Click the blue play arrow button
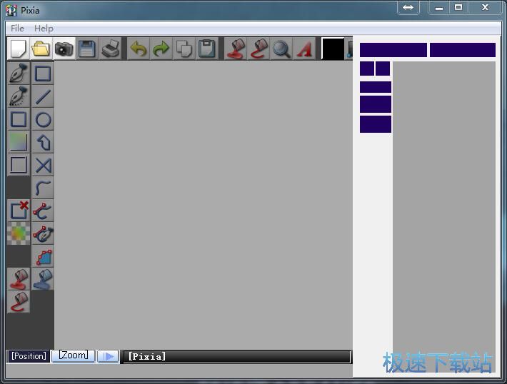Viewport: 507px width, 384px height. [x=108, y=356]
